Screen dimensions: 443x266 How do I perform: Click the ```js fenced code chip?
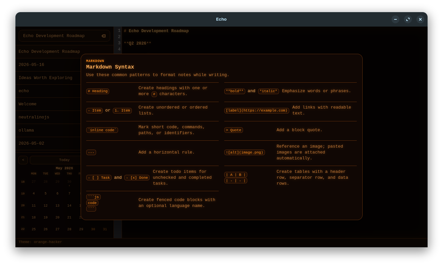(93, 197)
